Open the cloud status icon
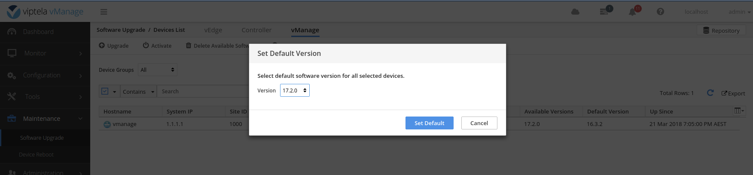 (x=575, y=12)
